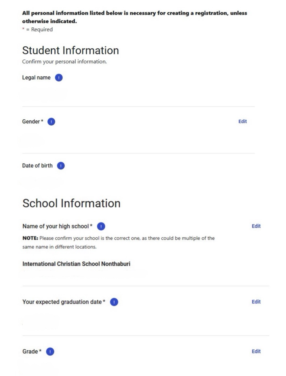Edit the high school name
The height and width of the screenshot is (376, 286).
(x=256, y=226)
